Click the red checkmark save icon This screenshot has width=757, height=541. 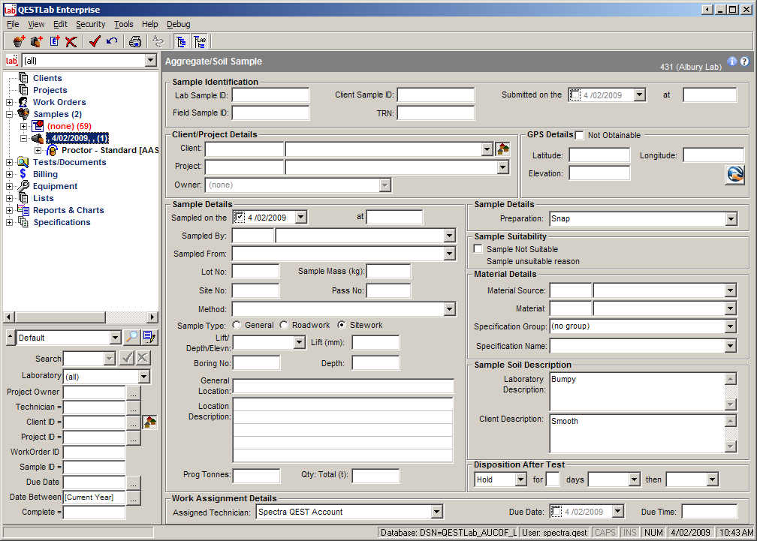(x=95, y=41)
